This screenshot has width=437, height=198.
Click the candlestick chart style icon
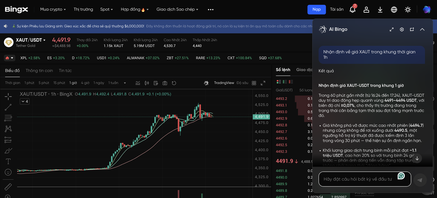[147, 83]
